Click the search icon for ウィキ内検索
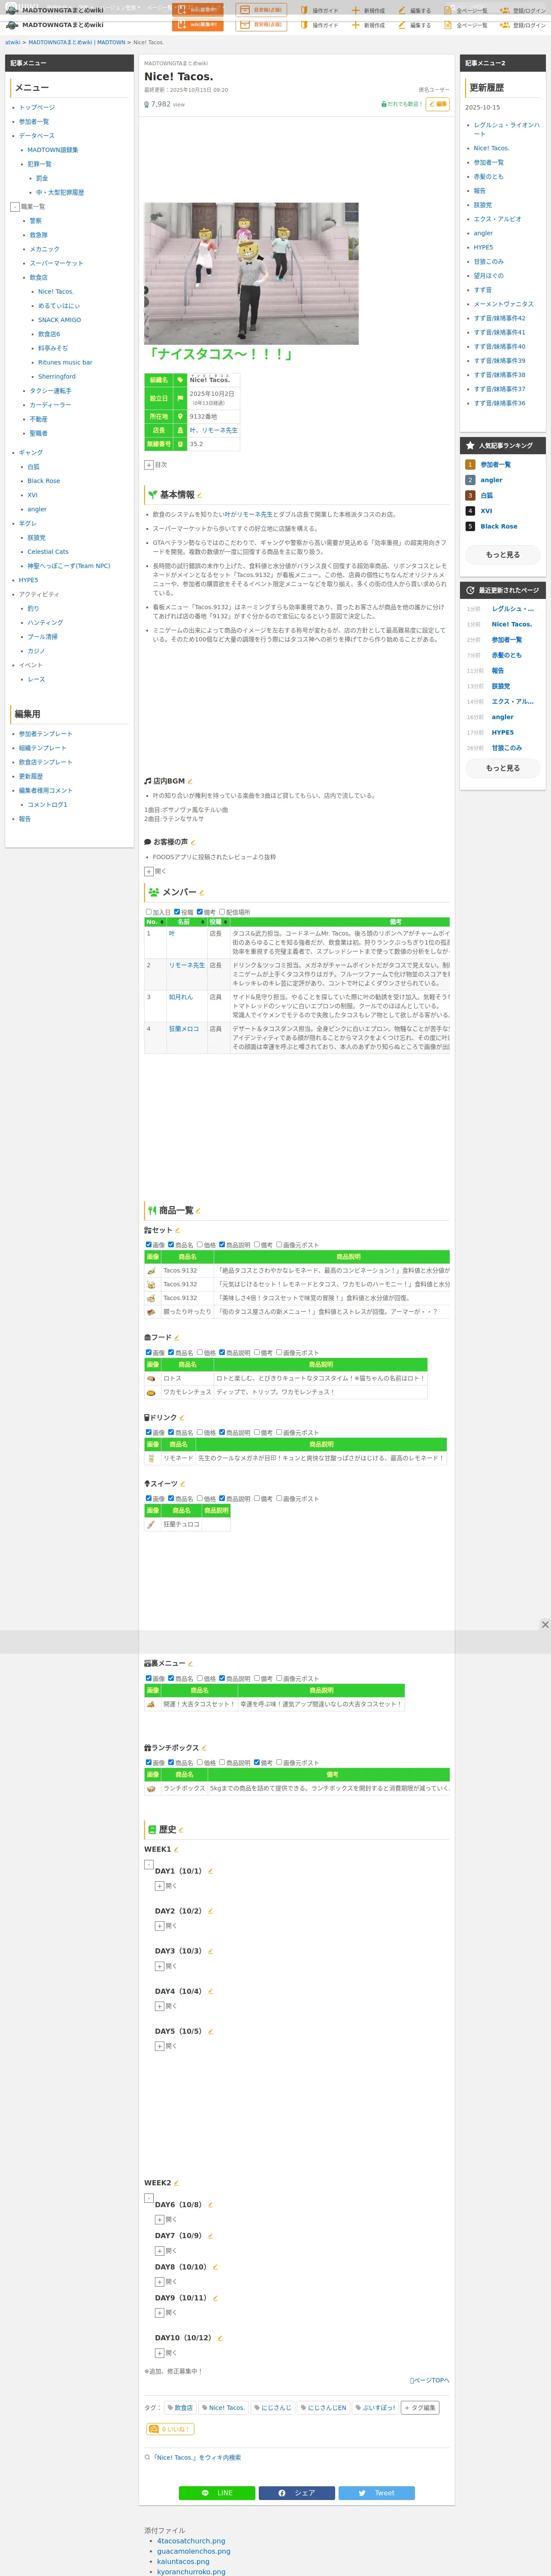This screenshot has width=551, height=2576. [148, 2457]
